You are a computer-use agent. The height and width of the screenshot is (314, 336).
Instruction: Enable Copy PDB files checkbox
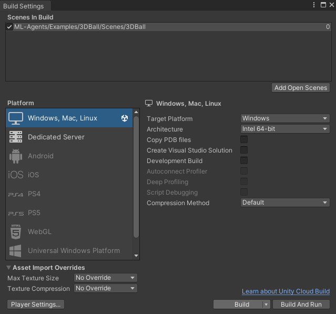click(x=244, y=139)
